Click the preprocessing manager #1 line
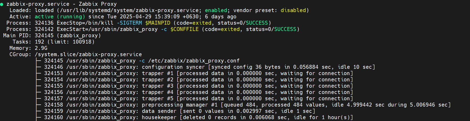Viewport: 470px width, 121px height. click(x=247, y=105)
